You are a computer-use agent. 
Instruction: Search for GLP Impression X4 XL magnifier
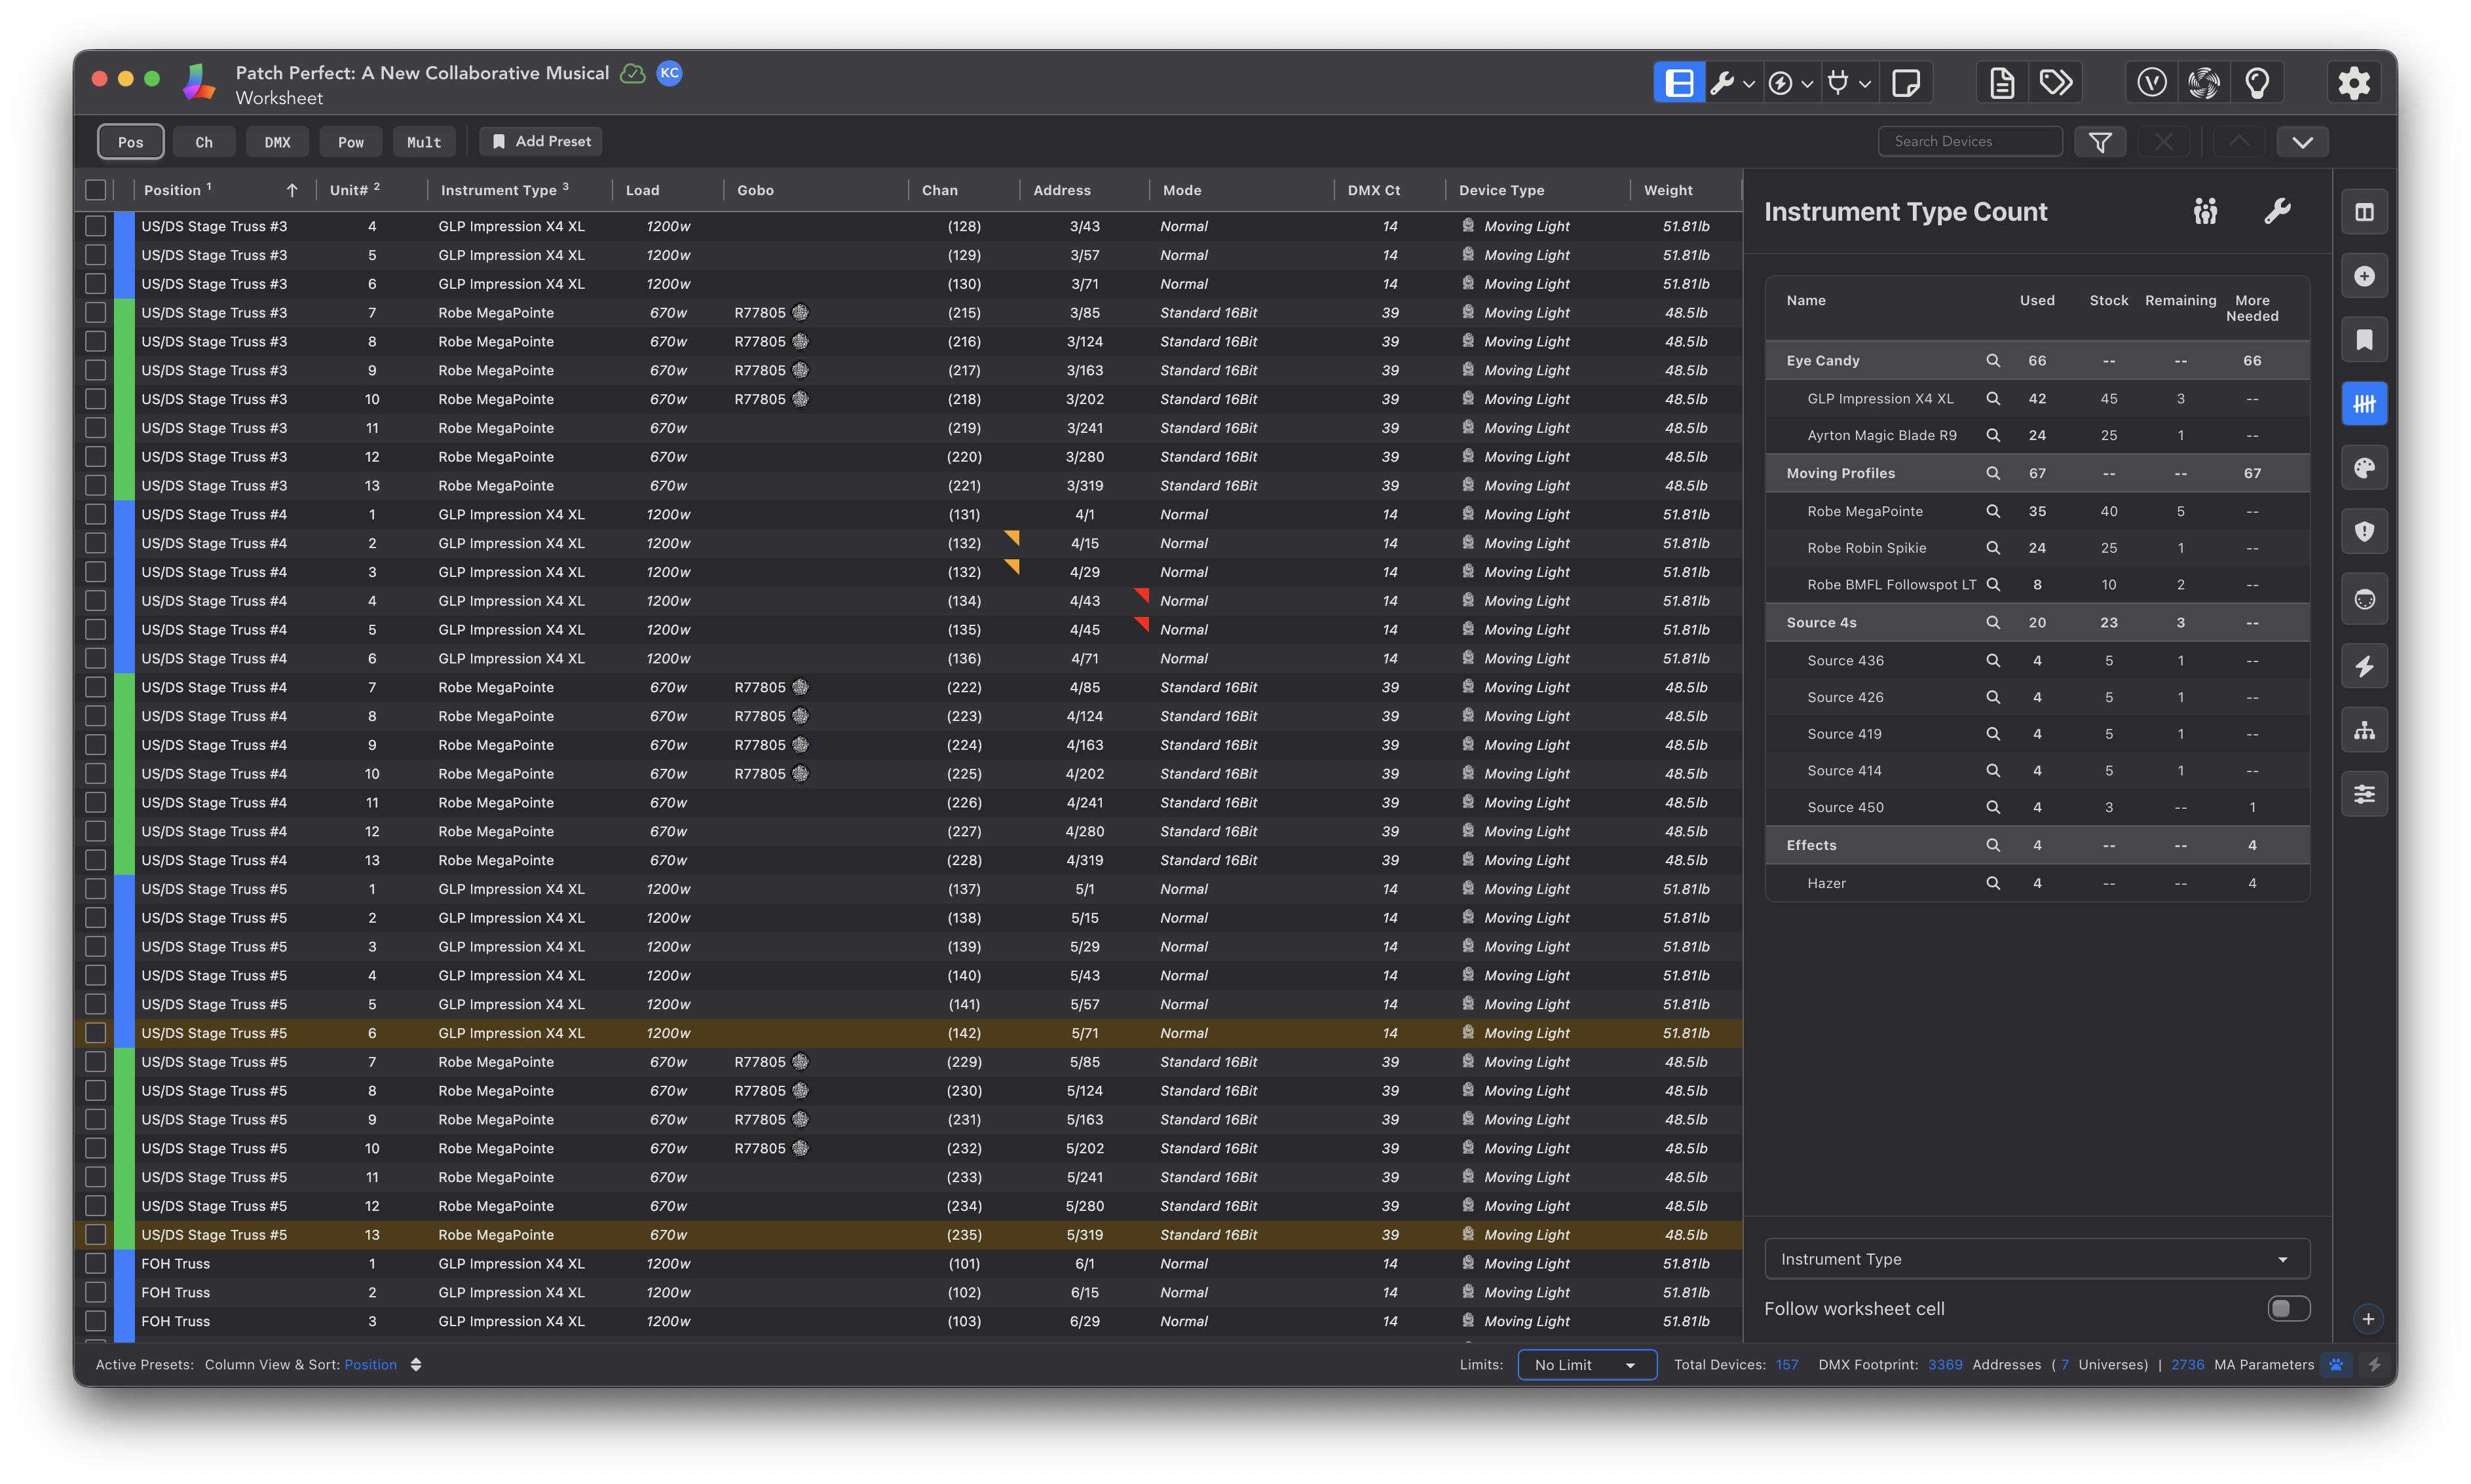[x=1993, y=398]
